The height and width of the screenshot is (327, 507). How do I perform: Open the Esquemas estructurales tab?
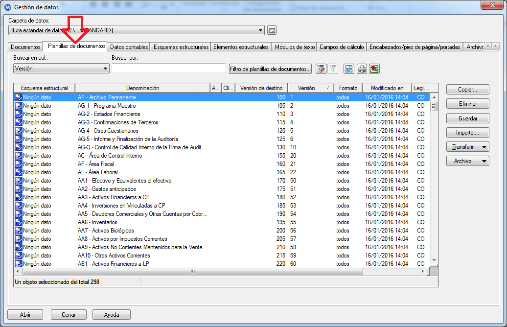point(181,47)
